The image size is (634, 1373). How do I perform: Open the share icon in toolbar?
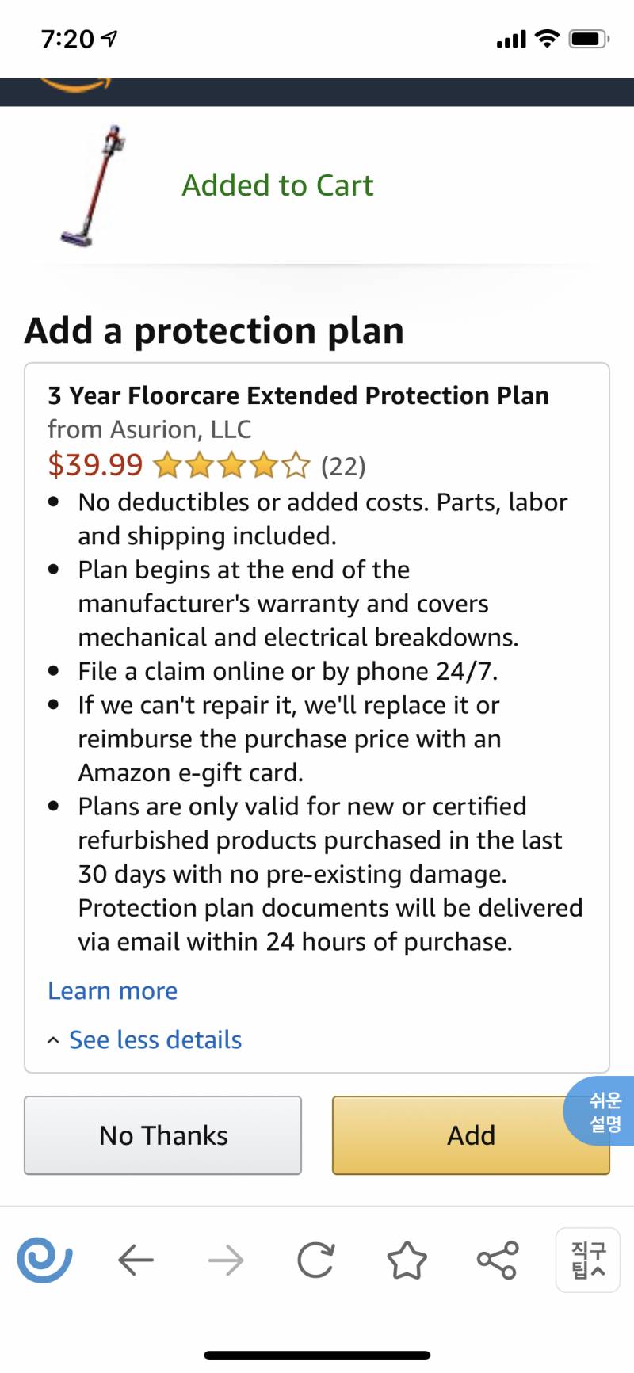[x=498, y=1260]
